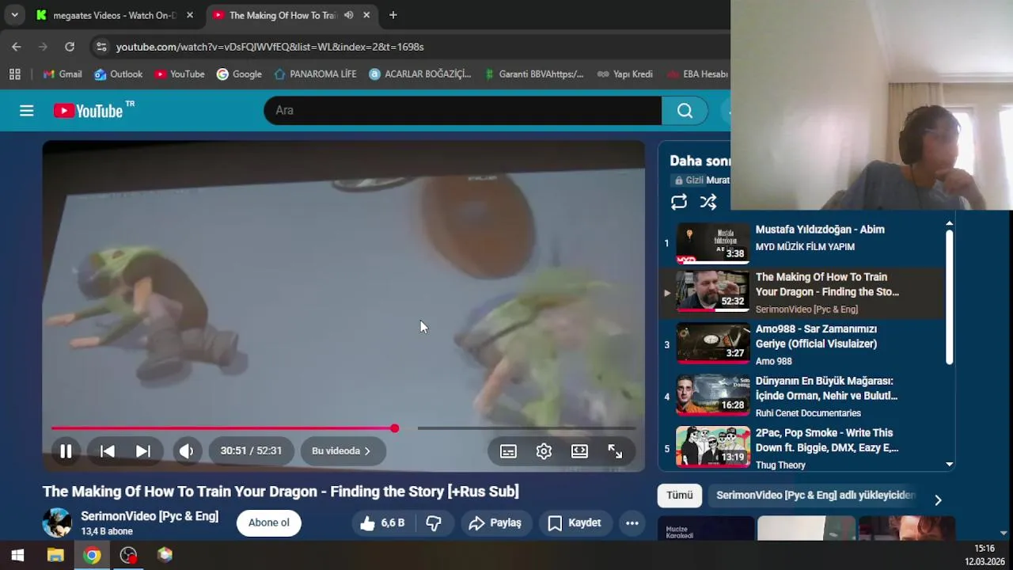
Task: Subscribe with Abone ol button
Action: point(269,522)
